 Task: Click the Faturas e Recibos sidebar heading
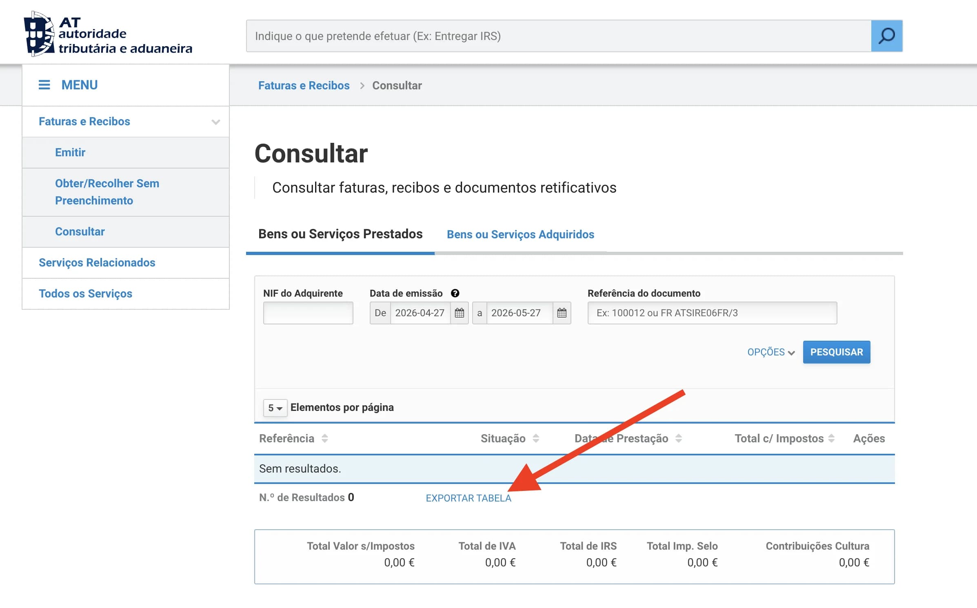(84, 121)
